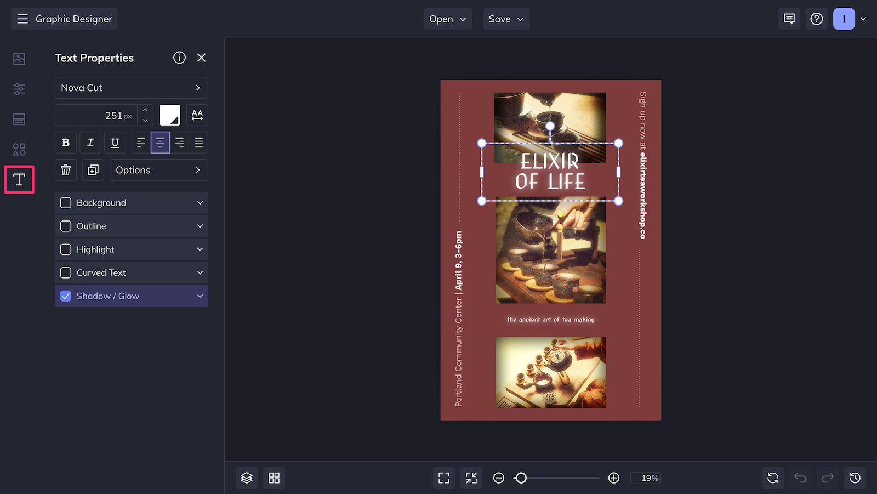Viewport: 877px width, 494px height.
Task: Duplicate the text layer icon
Action: click(x=93, y=170)
